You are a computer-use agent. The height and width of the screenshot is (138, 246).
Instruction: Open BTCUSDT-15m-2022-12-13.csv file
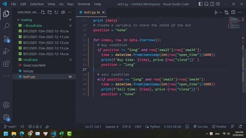coord(44,48)
